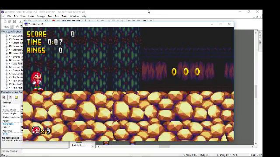Open the File menu
The height and width of the screenshot is (157, 280).
pos(9,16)
